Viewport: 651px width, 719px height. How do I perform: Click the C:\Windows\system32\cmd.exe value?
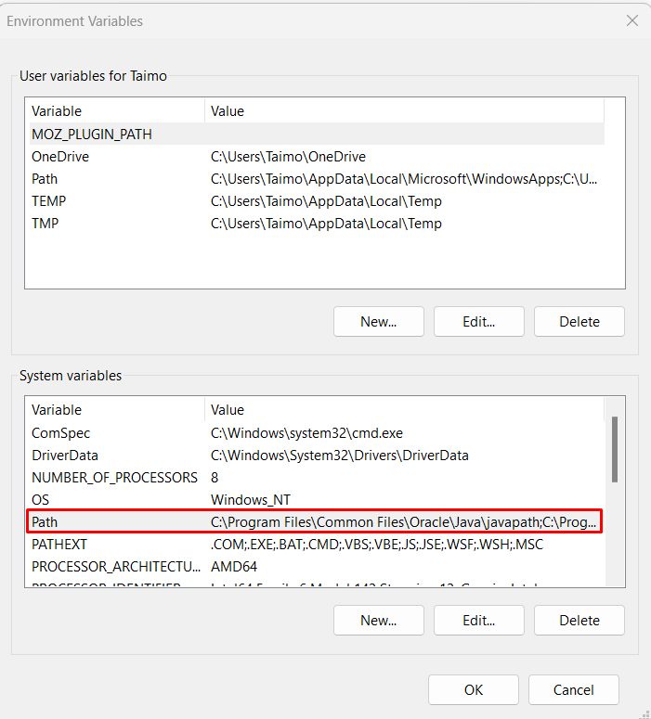click(x=306, y=433)
